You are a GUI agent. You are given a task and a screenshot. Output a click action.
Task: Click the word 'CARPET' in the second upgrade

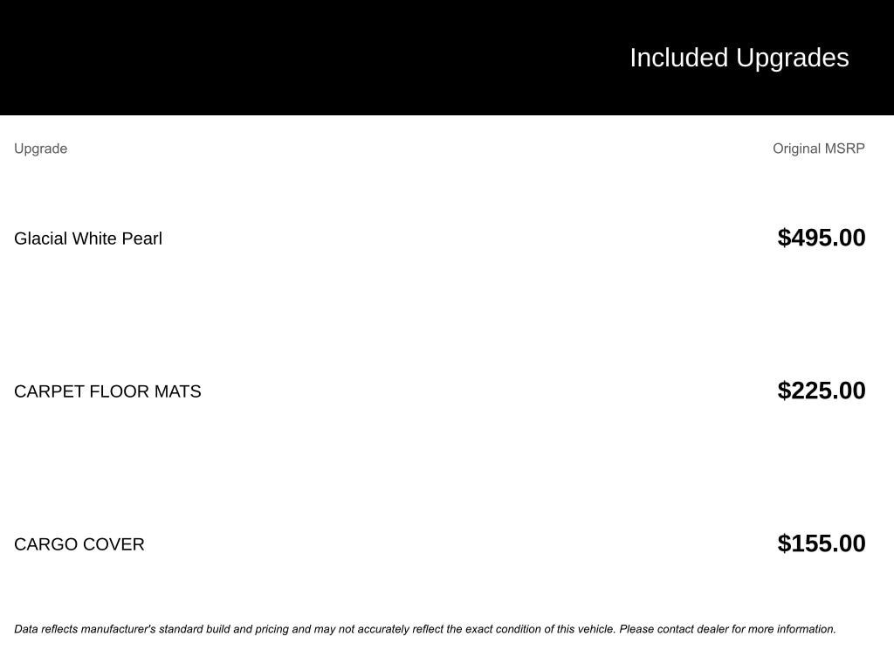pos(49,391)
